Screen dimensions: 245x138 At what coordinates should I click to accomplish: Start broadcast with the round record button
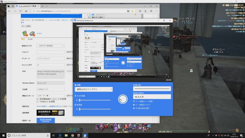[123, 99]
